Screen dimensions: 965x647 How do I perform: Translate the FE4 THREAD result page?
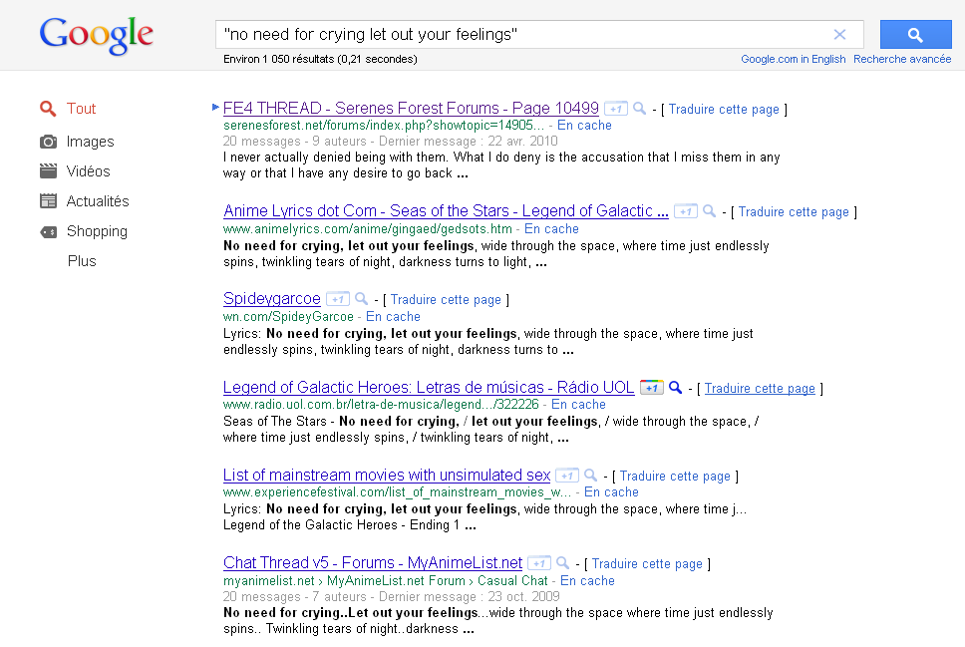(x=724, y=110)
